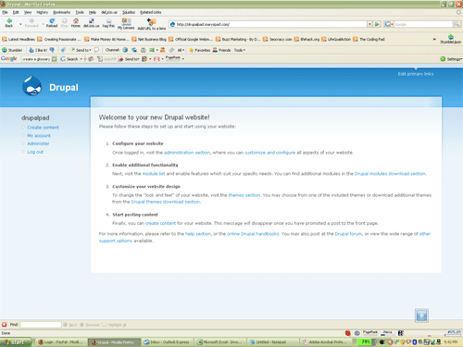
Task: Open the Squidoo menu
Action: 129,12
